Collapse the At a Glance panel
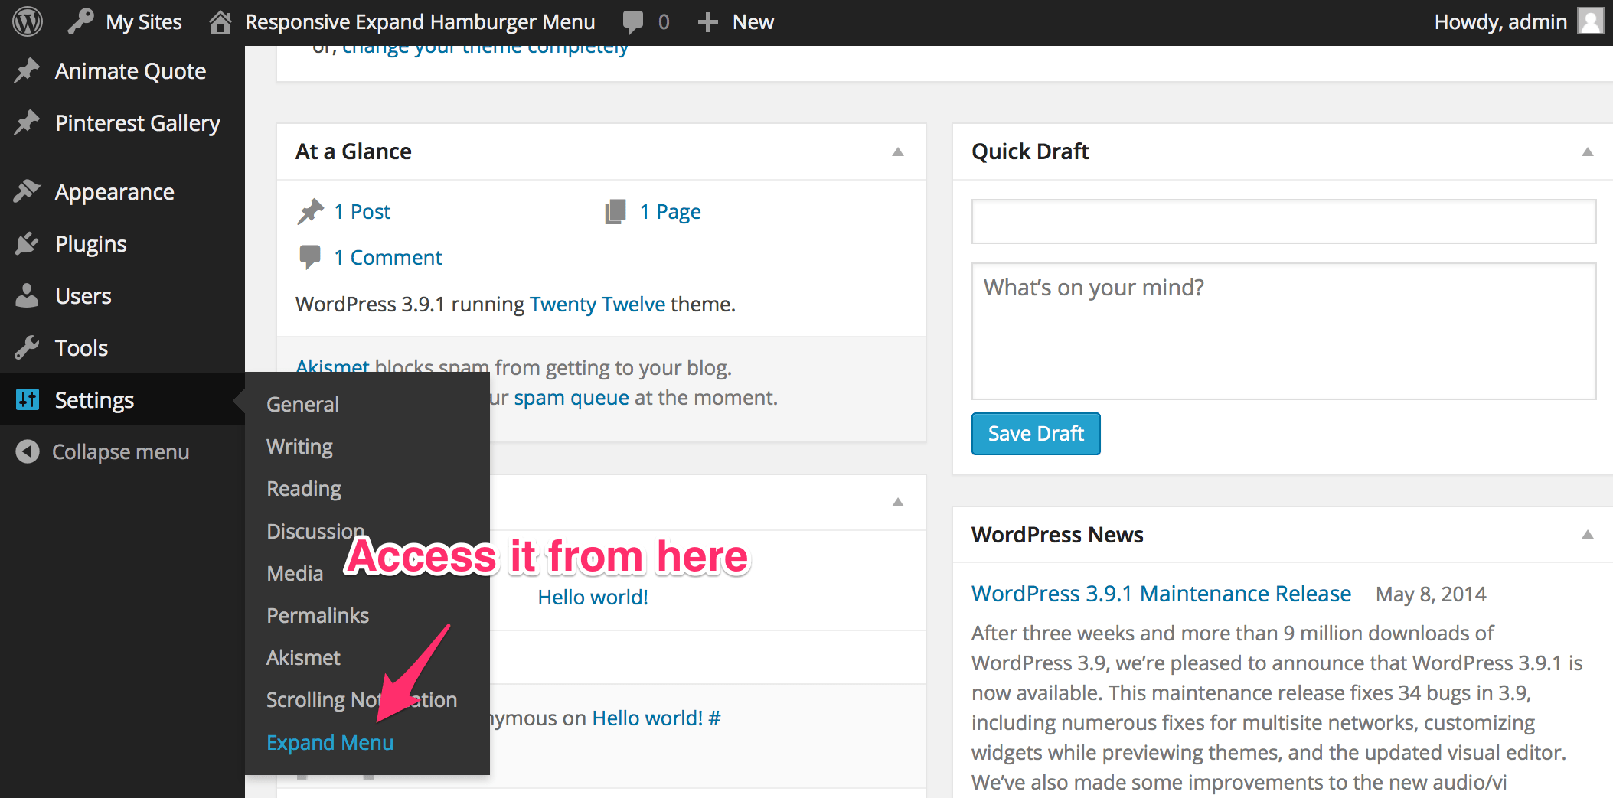Viewport: 1613px width, 798px height. pos(898,151)
